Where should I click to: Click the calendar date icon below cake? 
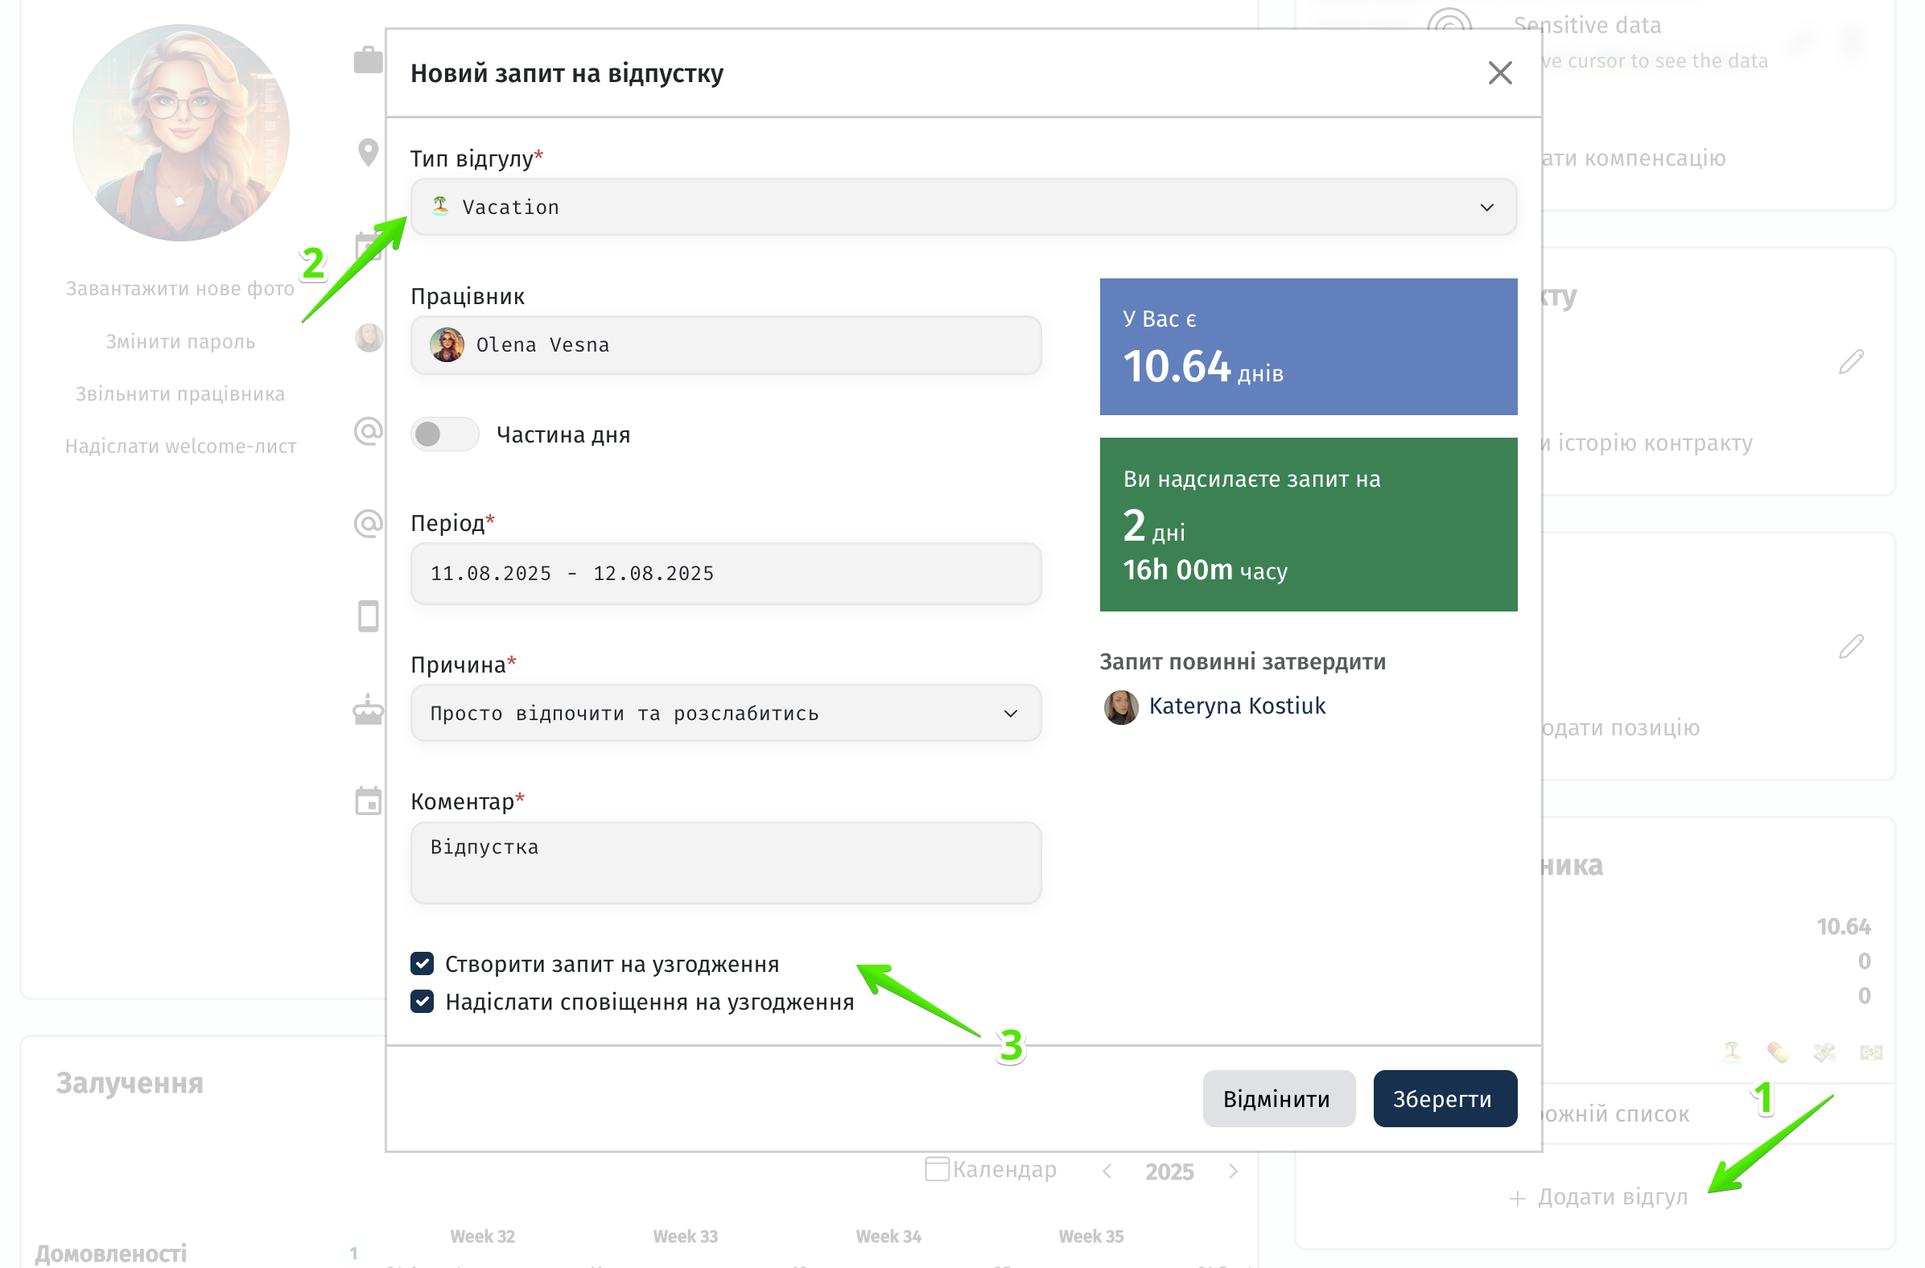coord(368,801)
